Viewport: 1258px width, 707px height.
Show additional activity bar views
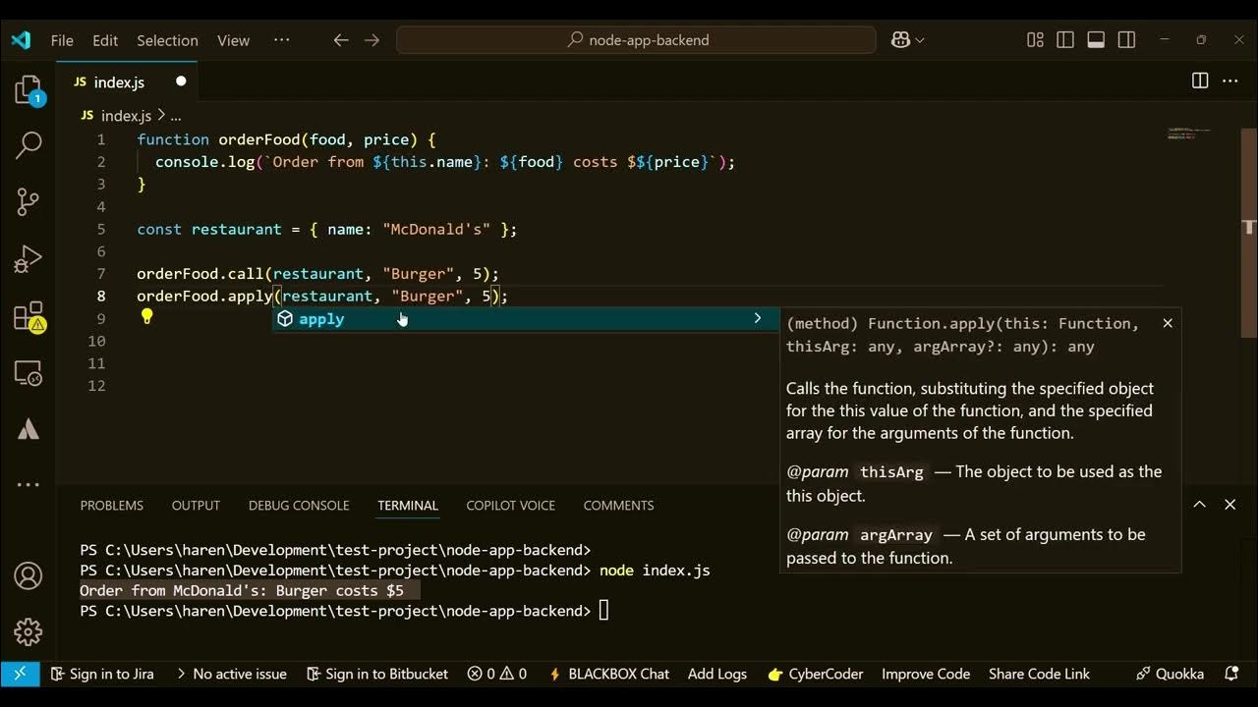pos(29,484)
